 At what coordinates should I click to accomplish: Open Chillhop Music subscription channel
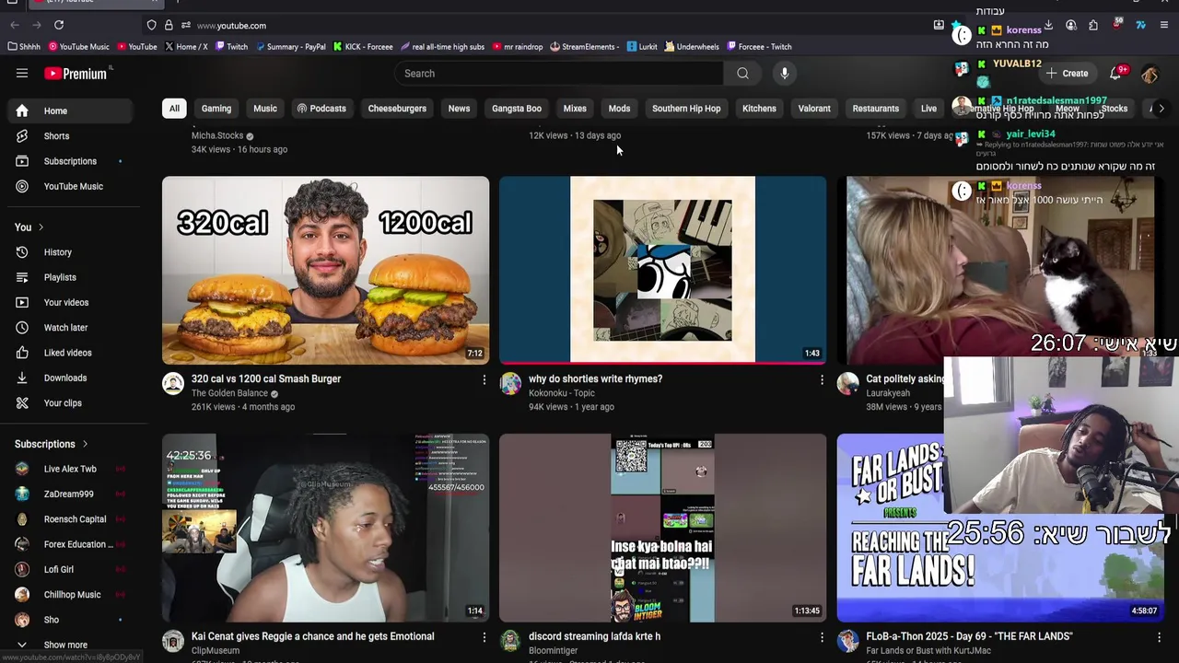click(x=70, y=595)
